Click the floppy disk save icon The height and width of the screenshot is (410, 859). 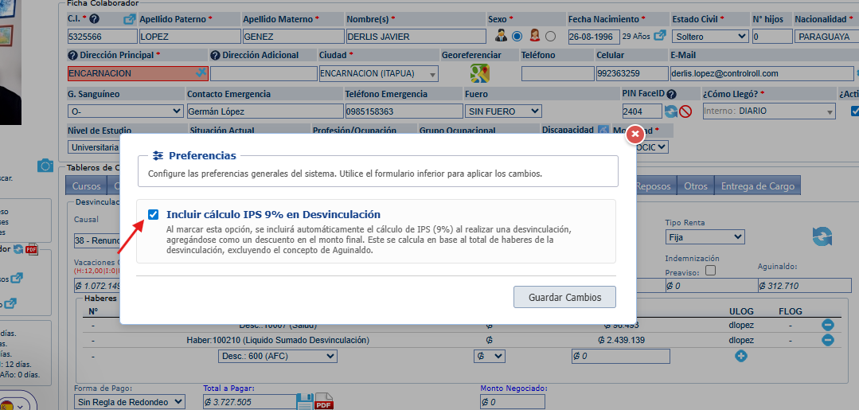(304, 402)
